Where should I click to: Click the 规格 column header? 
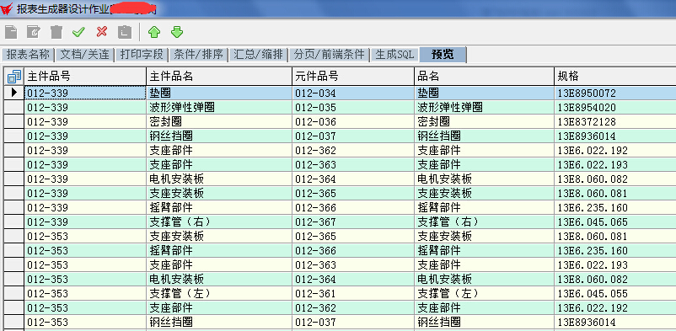coord(615,77)
